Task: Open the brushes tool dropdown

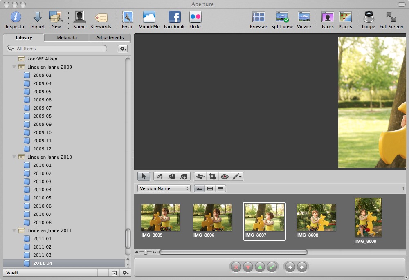Action: [x=237, y=177]
